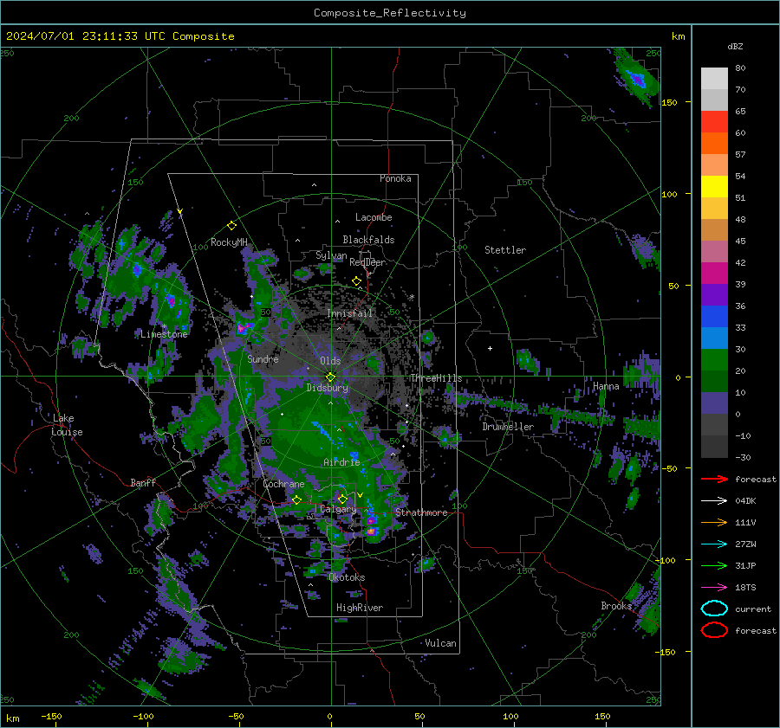Screen dimensions: 780x728
Task: Click white plus marker west of Hanna
Action: 490,348
